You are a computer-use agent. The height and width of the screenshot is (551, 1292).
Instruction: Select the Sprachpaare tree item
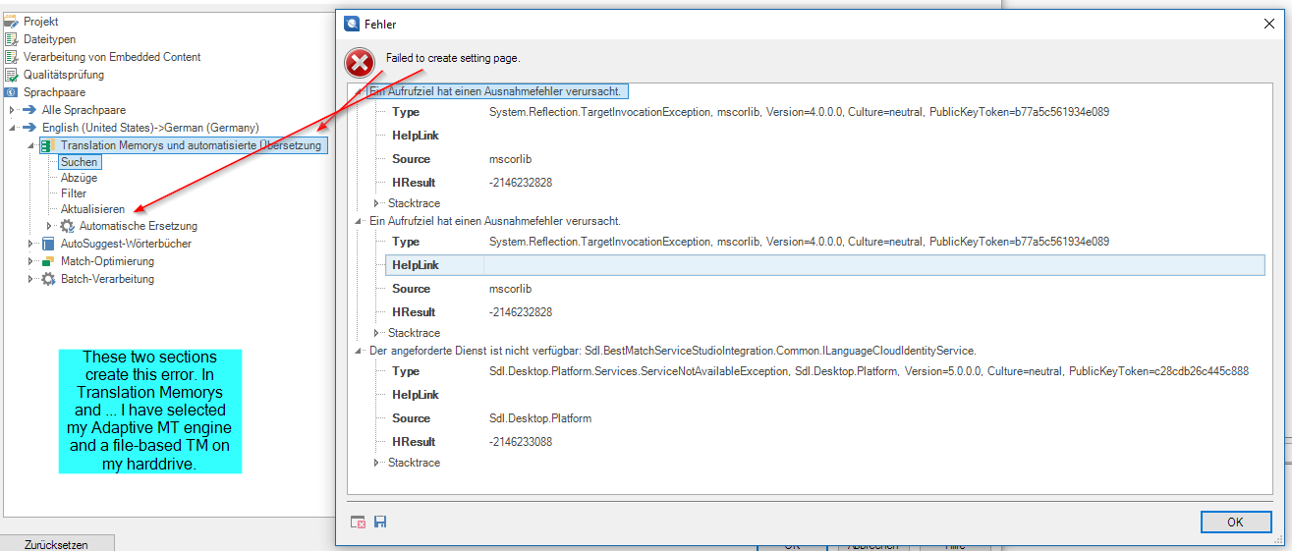tap(55, 92)
